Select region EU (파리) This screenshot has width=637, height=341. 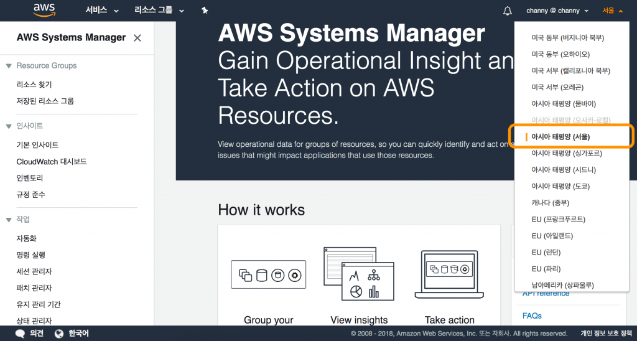pos(546,269)
